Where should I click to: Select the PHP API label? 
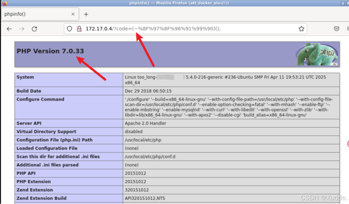(26, 173)
